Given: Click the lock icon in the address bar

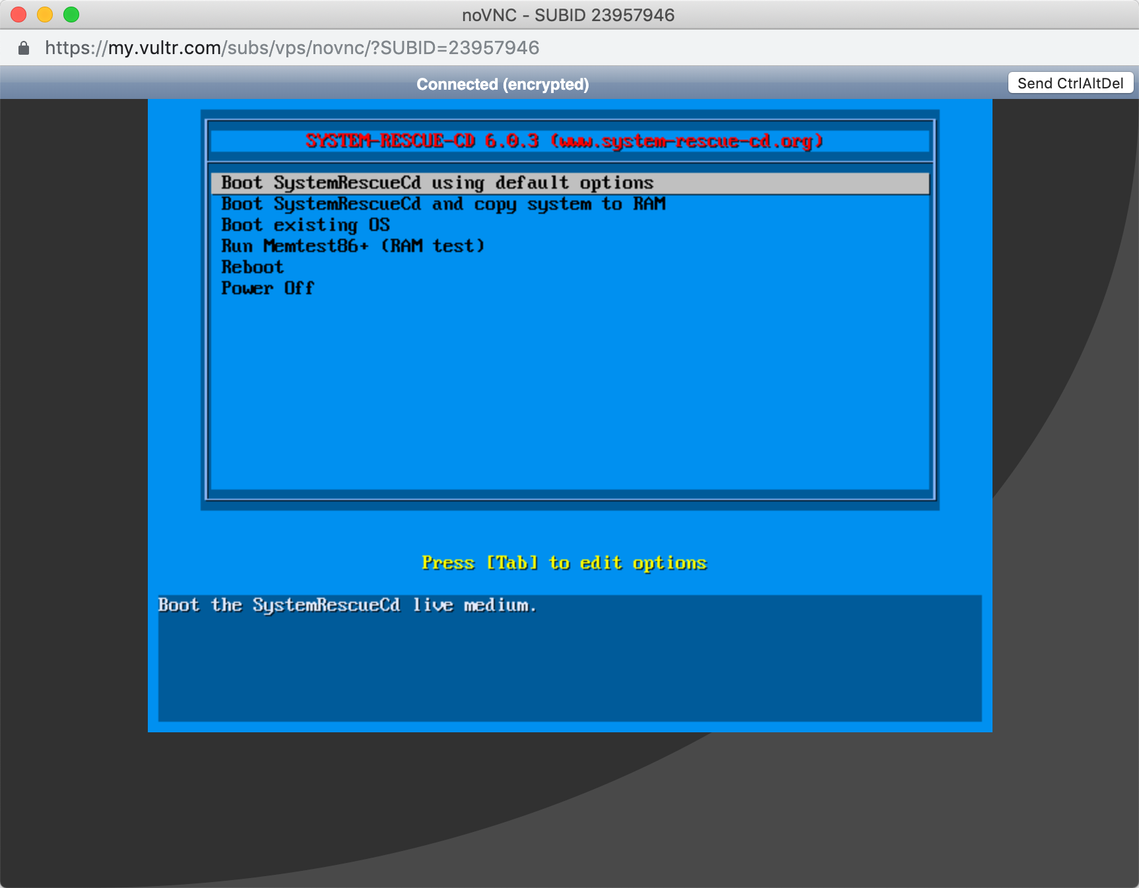Looking at the screenshot, I should point(24,48).
